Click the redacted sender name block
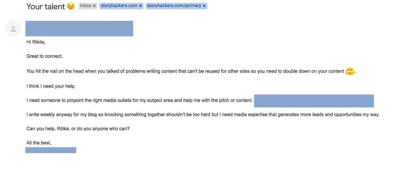411x176 pixels. [x=79, y=29]
